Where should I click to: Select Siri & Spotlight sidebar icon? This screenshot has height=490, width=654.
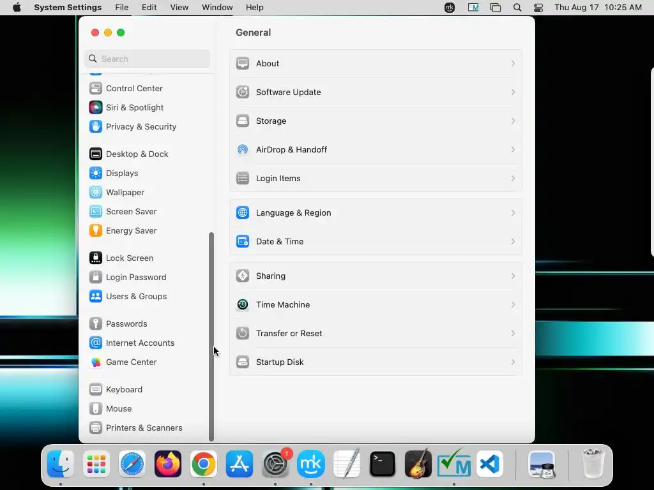click(96, 107)
